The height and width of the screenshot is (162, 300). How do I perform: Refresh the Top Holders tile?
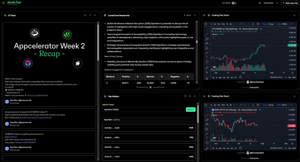[190, 96]
